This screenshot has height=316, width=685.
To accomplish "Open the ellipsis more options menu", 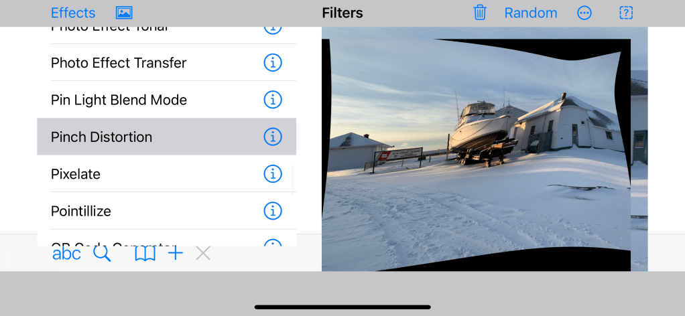I will 584,13.
